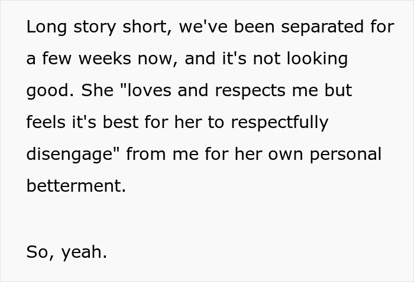Image resolution: width=414 pixels, height=282 pixels.
Task: Click the word "So," in the last line
Action: (x=39, y=253)
